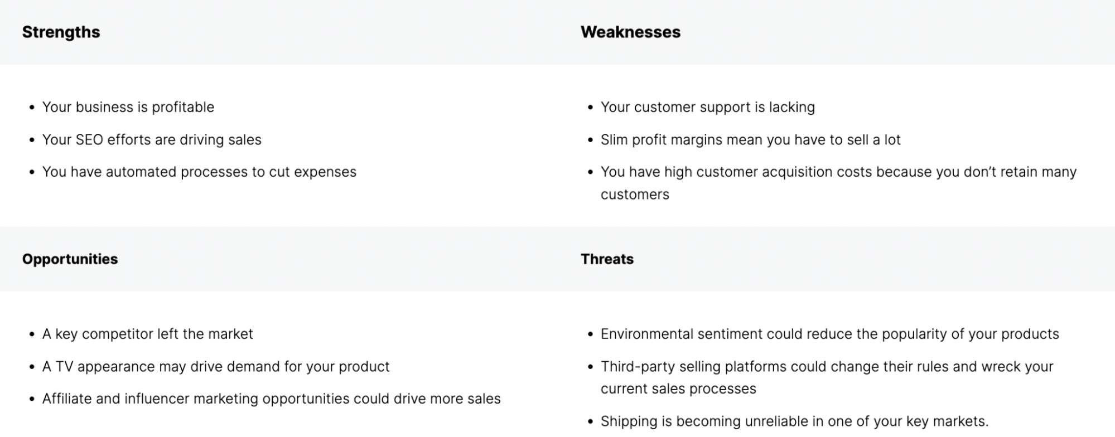Click 'A key competitor left the market'
The width and height of the screenshot is (1115, 437).
[148, 334]
